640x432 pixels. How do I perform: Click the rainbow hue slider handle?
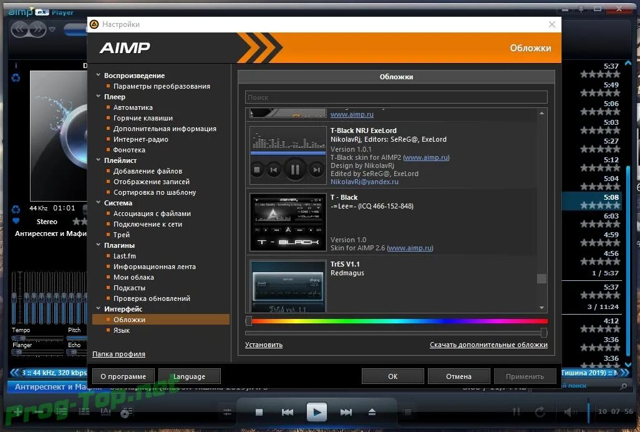click(x=248, y=321)
